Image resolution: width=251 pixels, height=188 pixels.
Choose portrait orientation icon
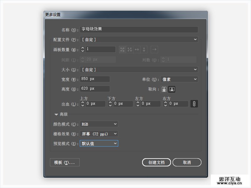(x=164, y=89)
